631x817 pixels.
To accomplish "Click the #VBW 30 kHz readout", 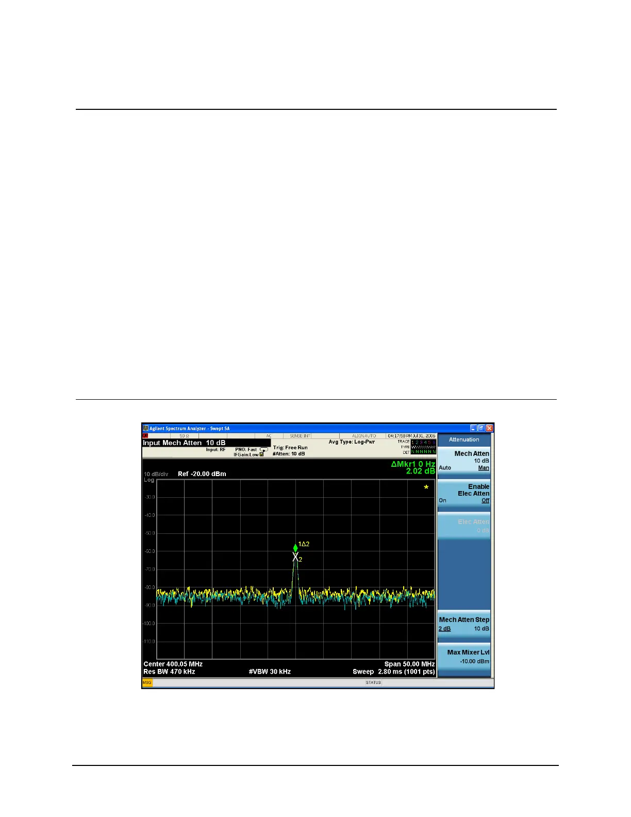I will 270,672.
